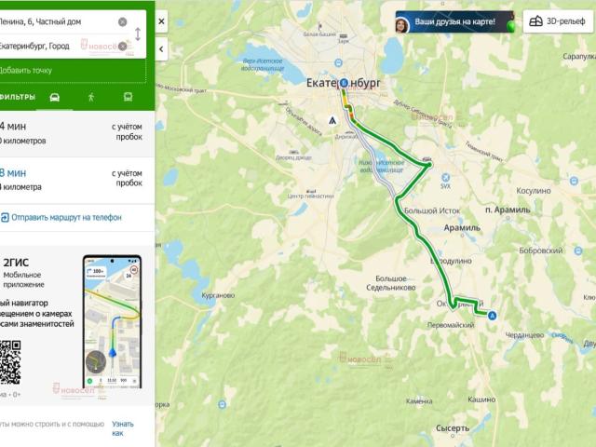Click Добавить точку to add waypoint
The height and width of the screenshot is (447, 596).
25,71
